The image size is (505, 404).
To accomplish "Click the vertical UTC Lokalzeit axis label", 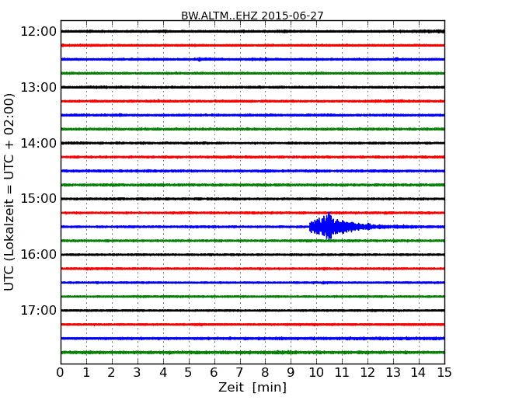I will (x=9, y=192).
